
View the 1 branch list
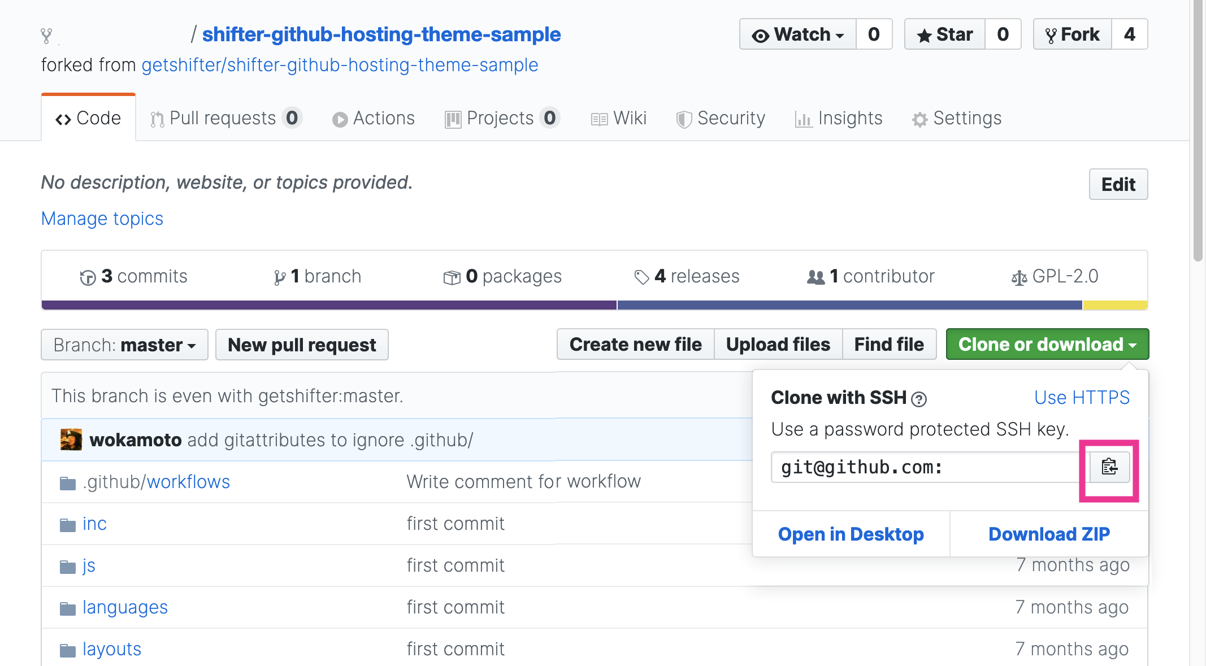tap(318, 276)
